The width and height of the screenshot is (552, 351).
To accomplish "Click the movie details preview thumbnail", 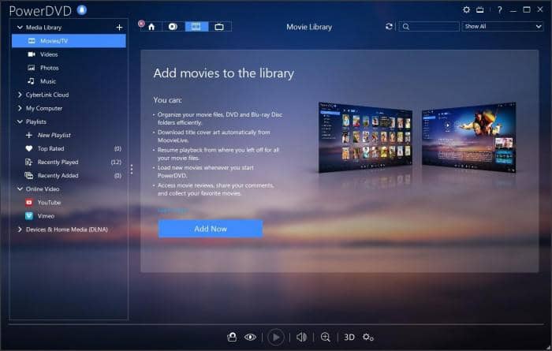I will (x=469, y=137).
